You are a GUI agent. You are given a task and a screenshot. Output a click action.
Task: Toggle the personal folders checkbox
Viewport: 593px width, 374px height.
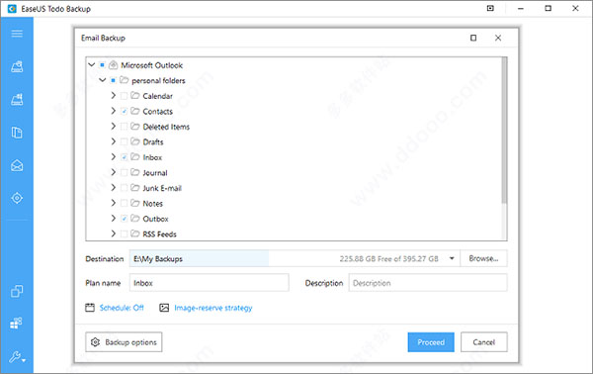pos(113,80)
